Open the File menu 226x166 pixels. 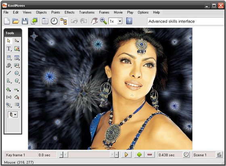[x=6, y=12]
